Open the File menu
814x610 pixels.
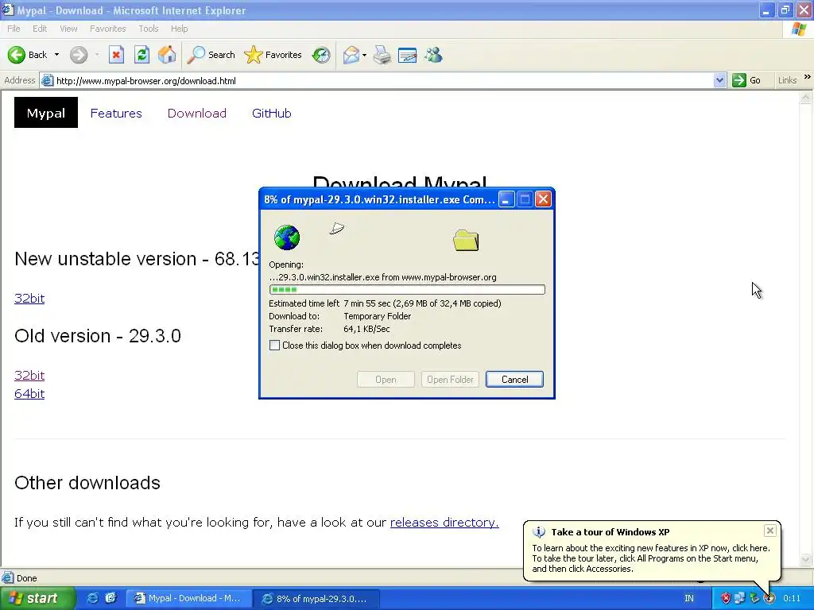coord(14,29)
